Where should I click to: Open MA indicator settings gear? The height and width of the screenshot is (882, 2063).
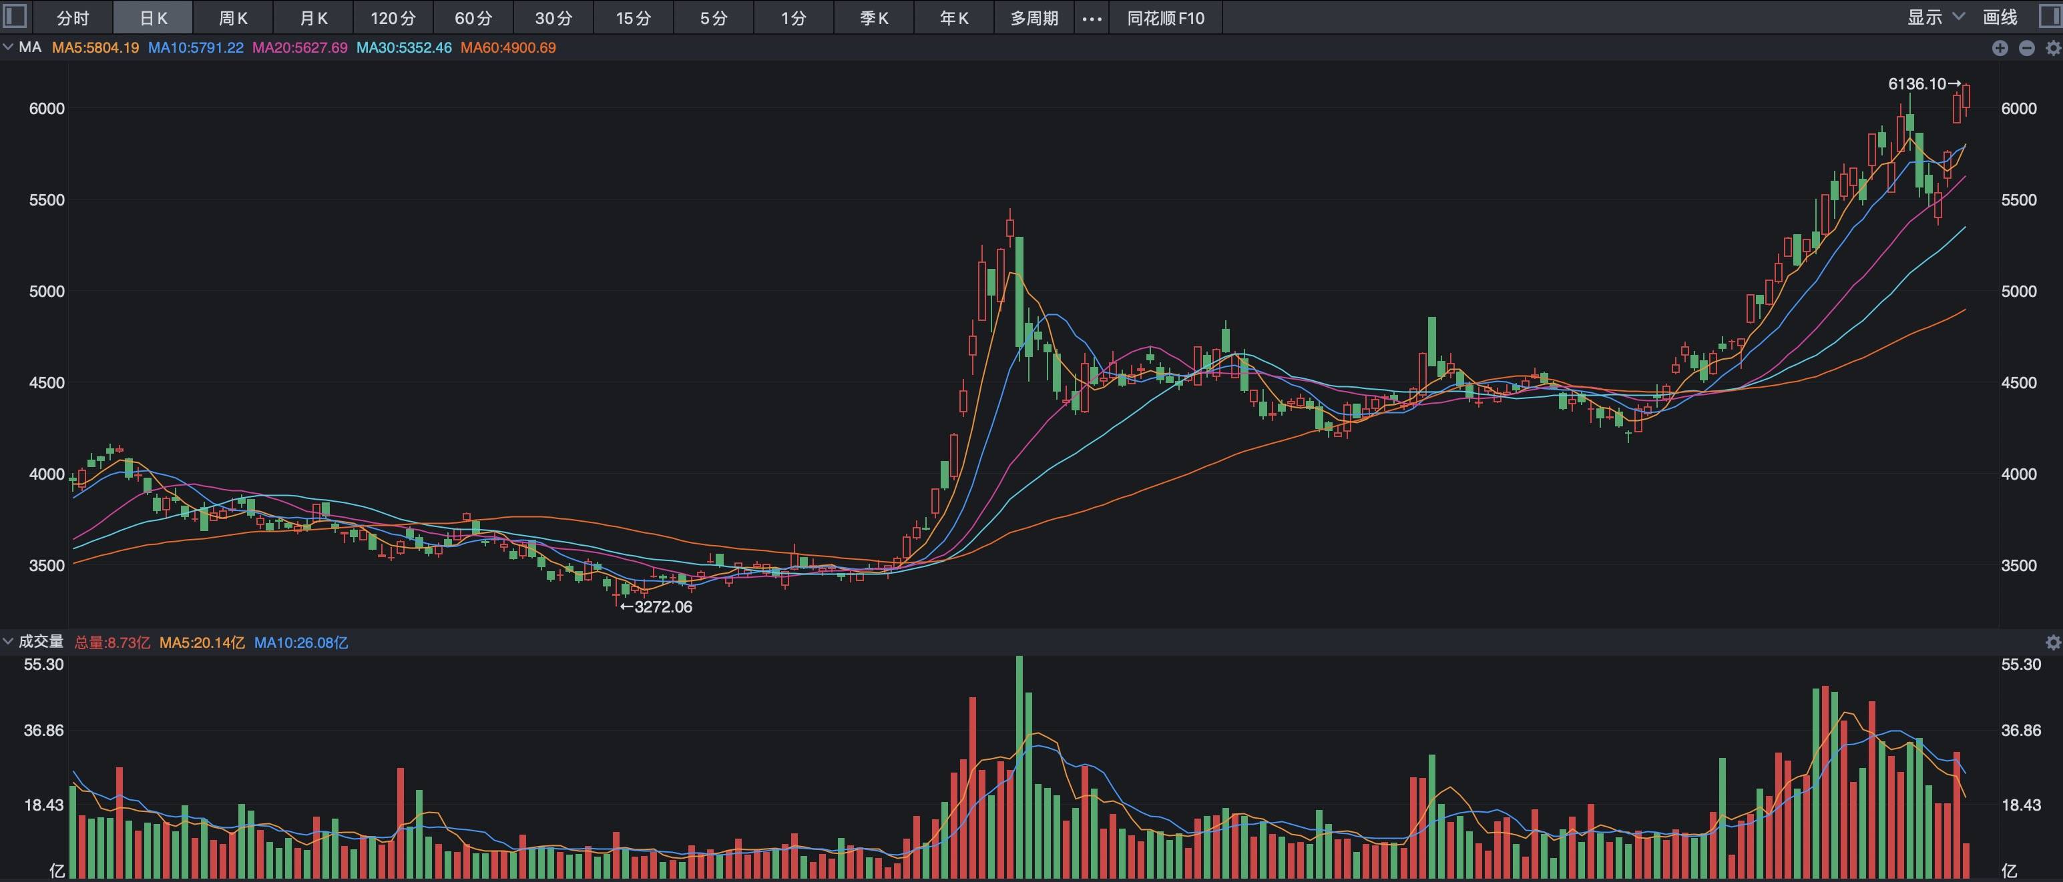2052,48
